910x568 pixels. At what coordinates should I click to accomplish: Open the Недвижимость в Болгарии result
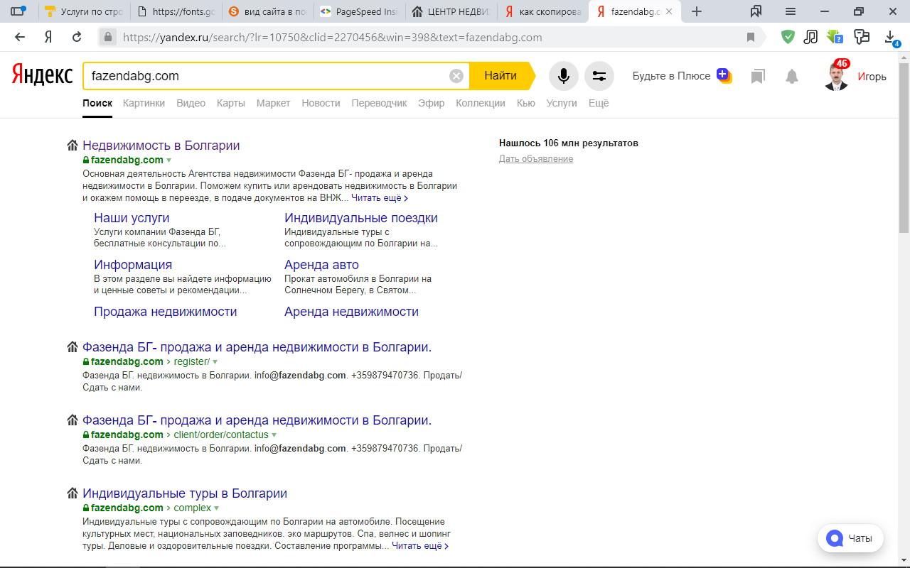(x=161, y=146)
